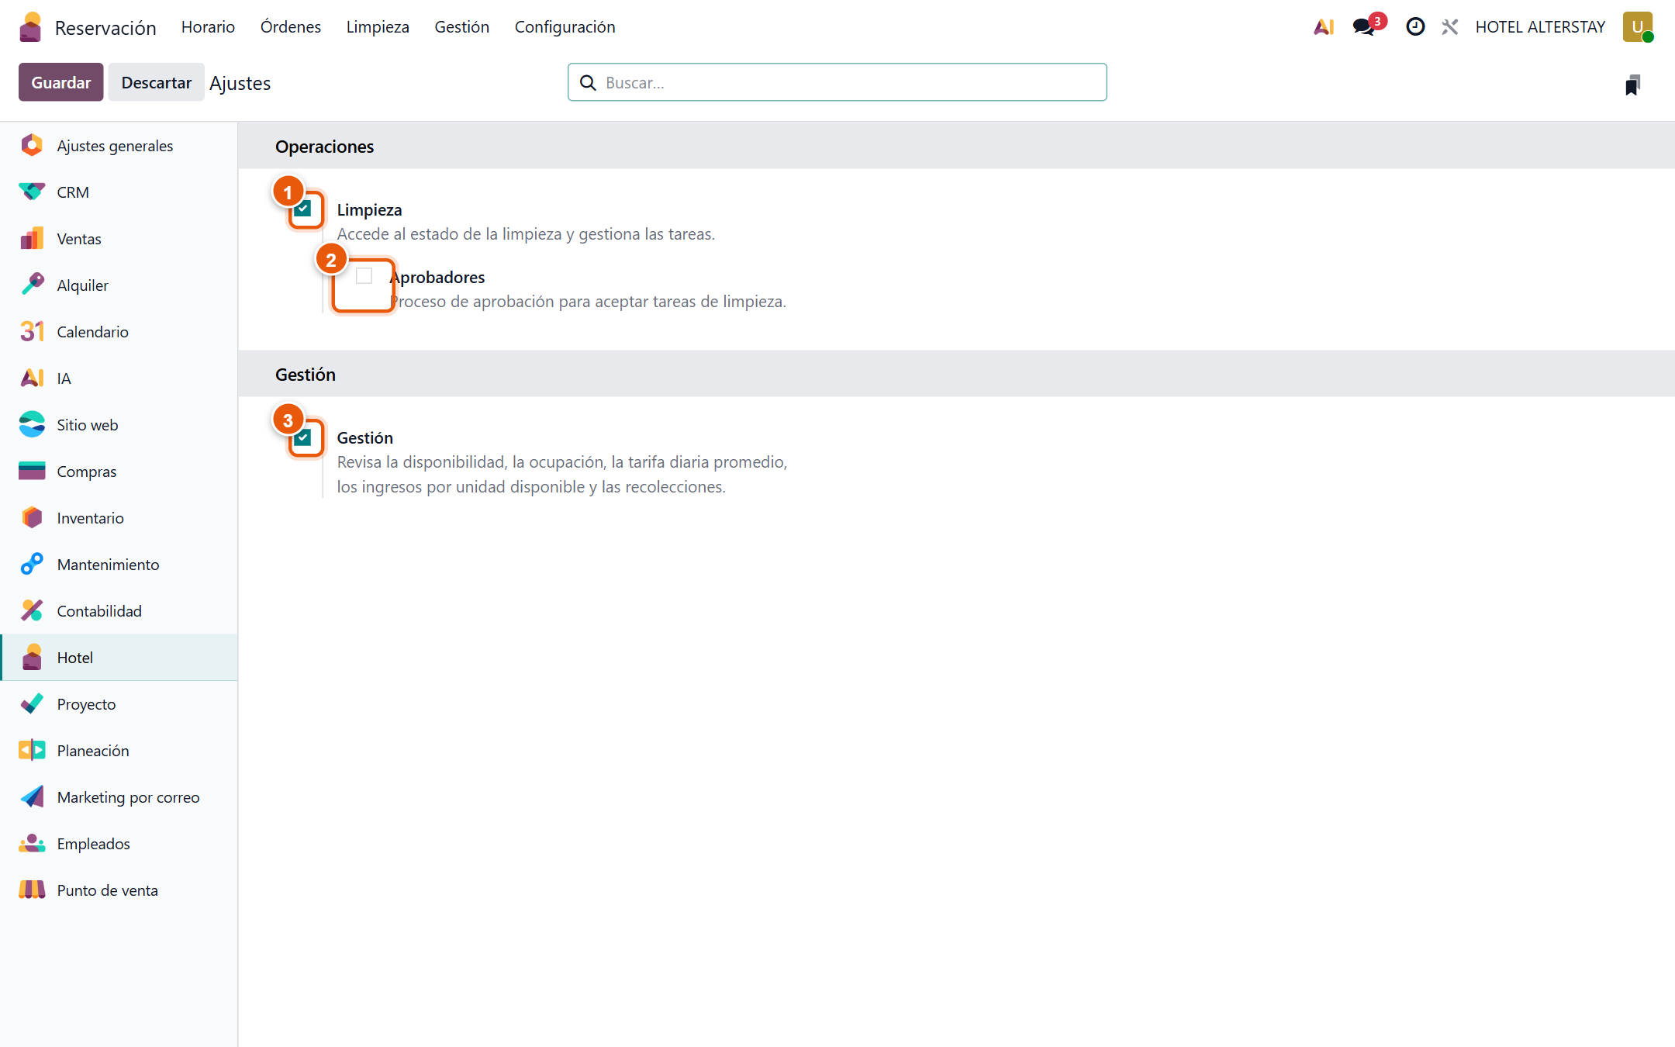
Task: Select Alquiler settings in sidebar
Action: (119, 285)
